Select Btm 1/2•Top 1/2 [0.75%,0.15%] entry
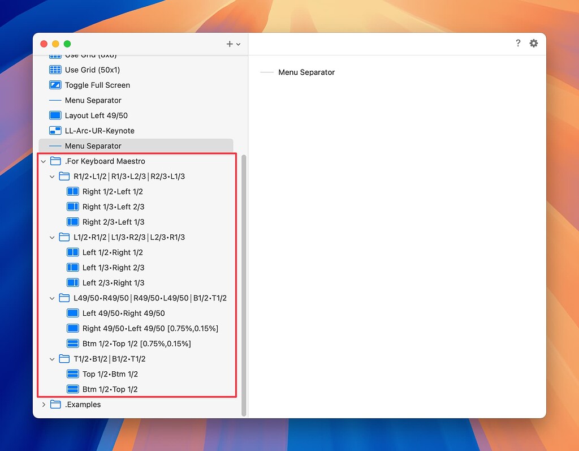The width and height of the screenshot is (579, 451). coord(136,344)
